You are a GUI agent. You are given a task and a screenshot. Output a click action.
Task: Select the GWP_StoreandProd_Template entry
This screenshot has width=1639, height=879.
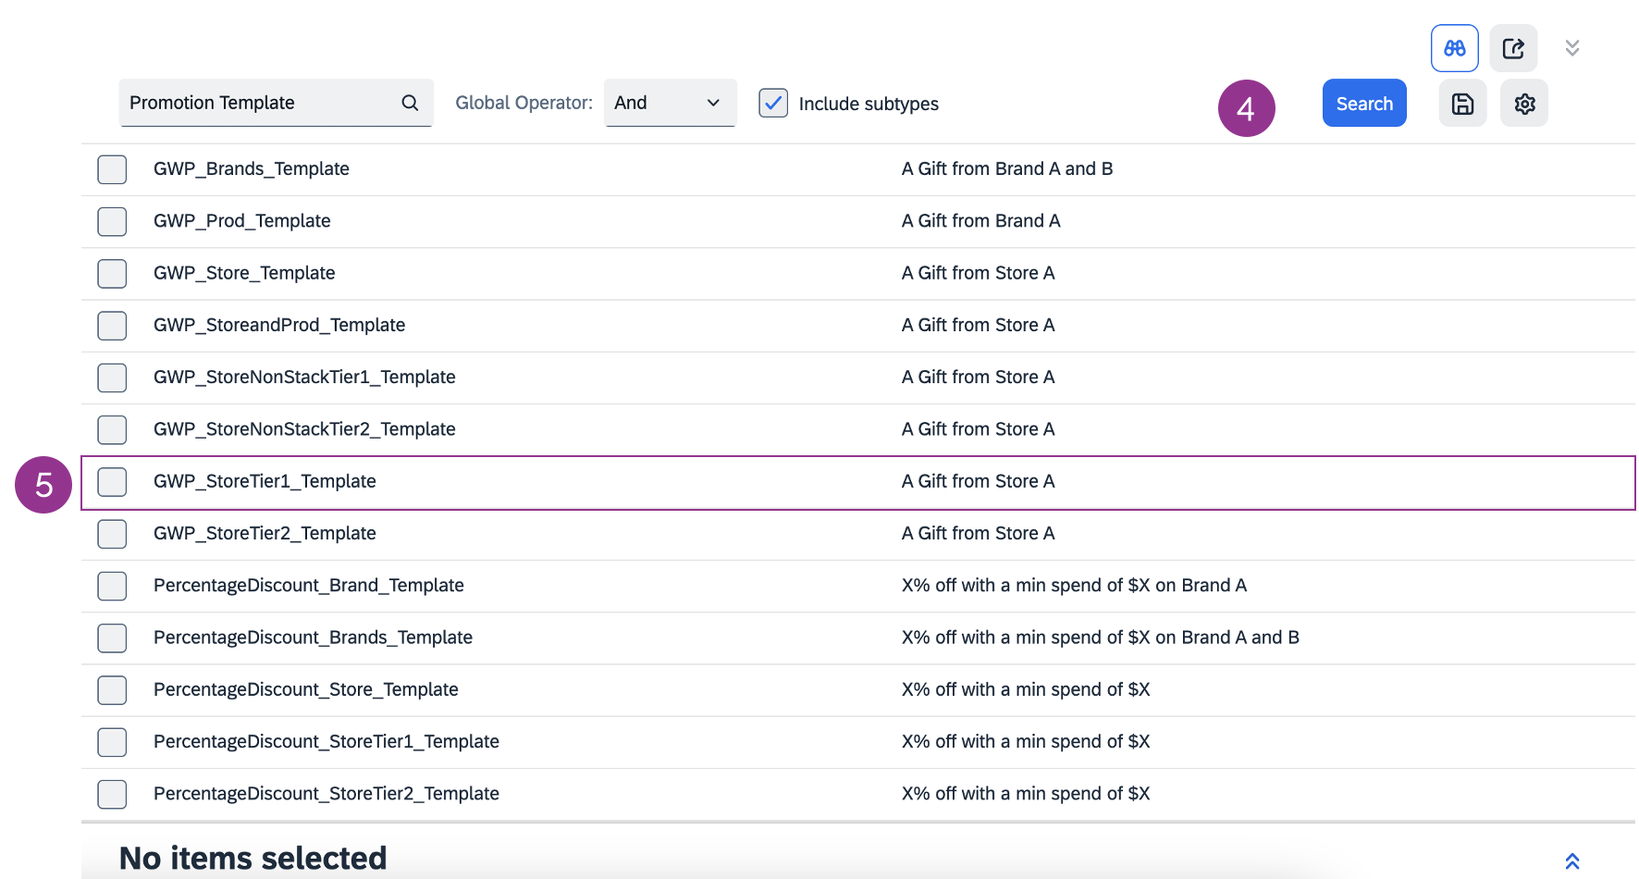tap(279, 325)
